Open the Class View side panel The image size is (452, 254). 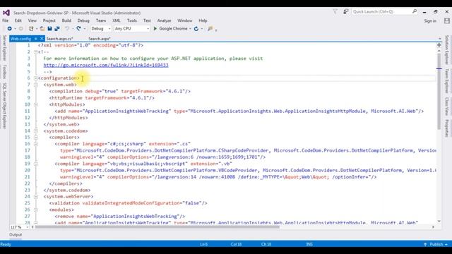(447, 106)
